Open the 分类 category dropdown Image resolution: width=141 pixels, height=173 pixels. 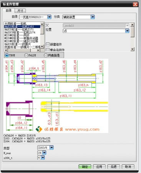93,17
